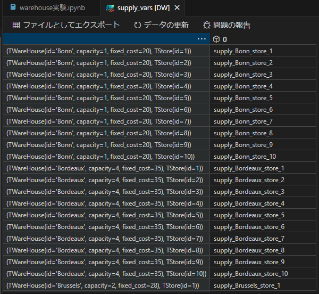Screen dimensions: 319x294
Task: Click index row Bordeaux capacity=4 TStore(id=9)
Action: click(106, 262)
